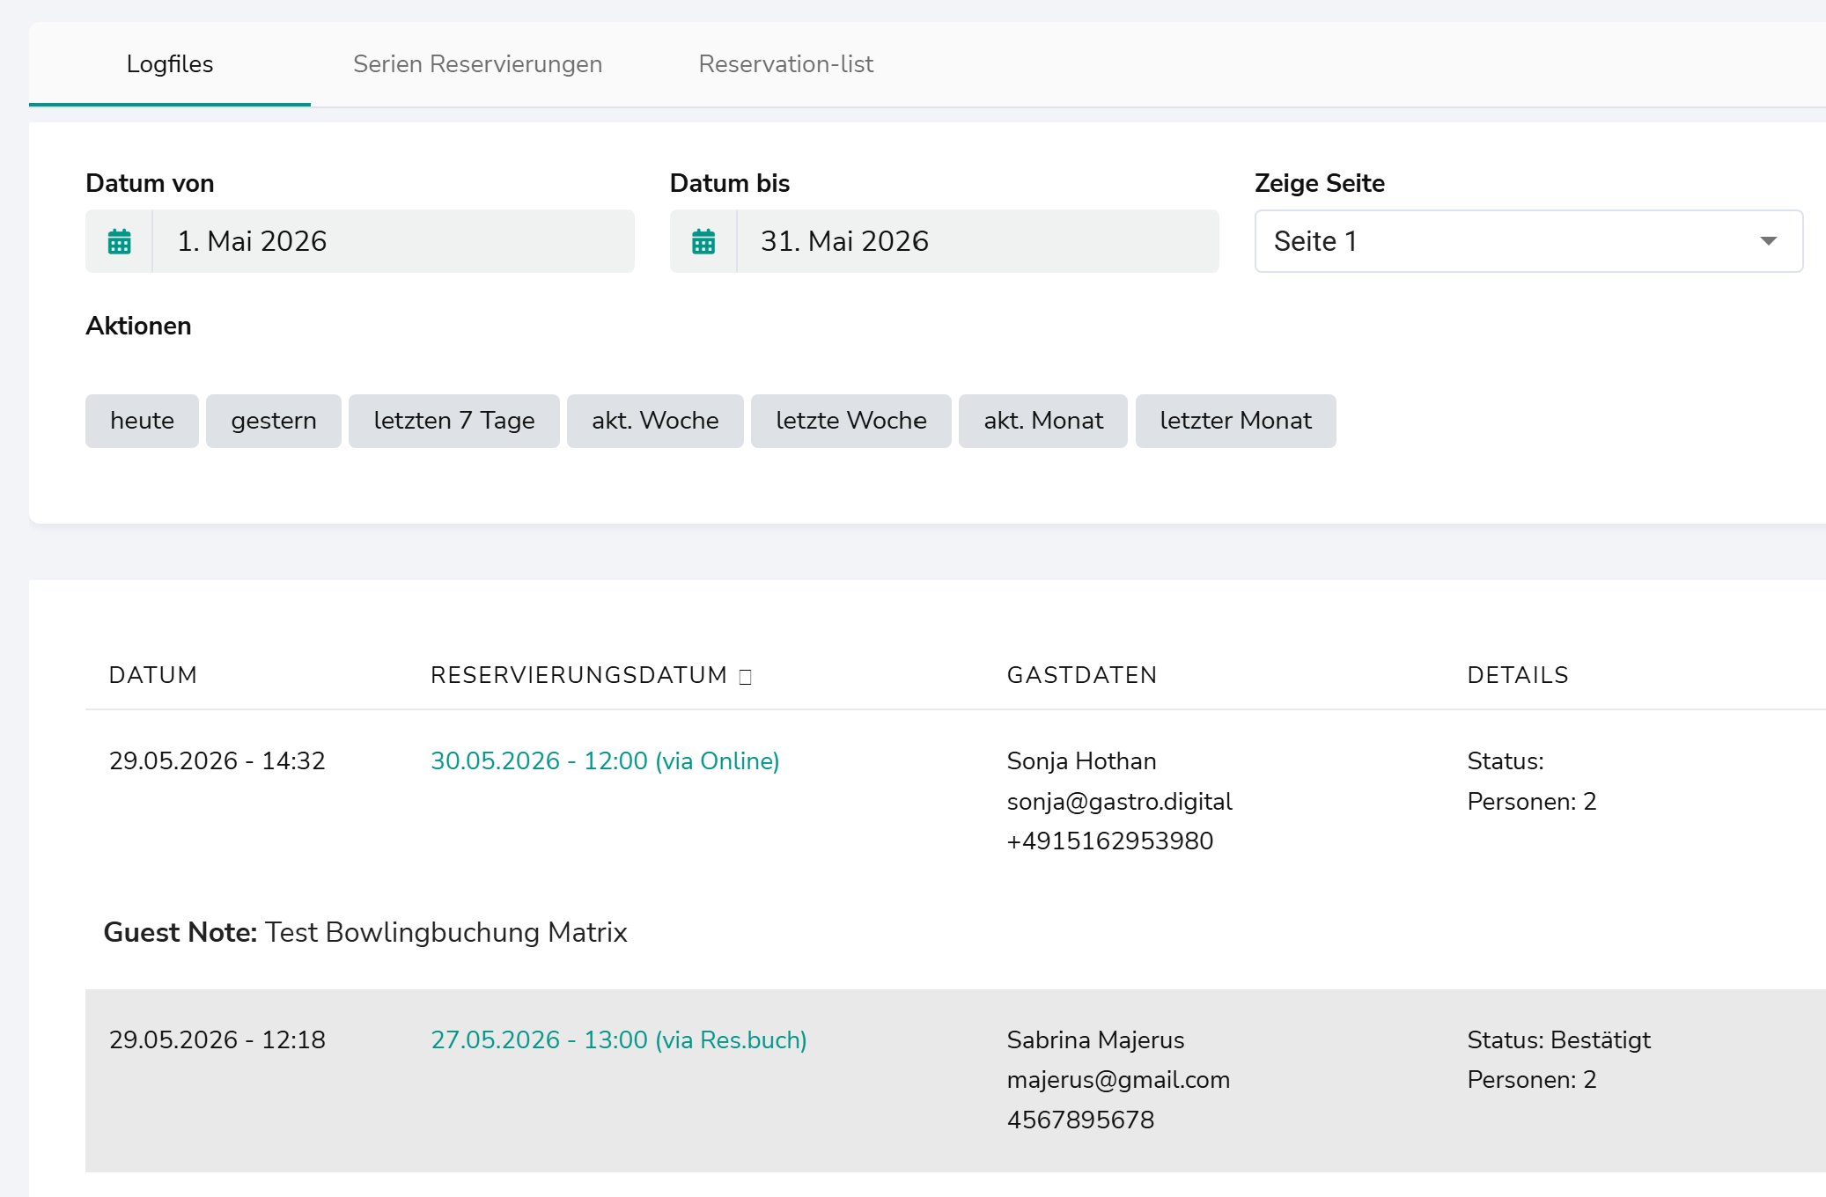This screenshot has width=1826, height=1197.
Task: Click email majerus@gmail.com
Action: tap(1119, 1079)
